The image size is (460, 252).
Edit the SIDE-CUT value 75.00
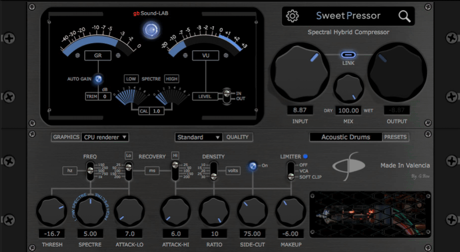click(x=252, y=234)
